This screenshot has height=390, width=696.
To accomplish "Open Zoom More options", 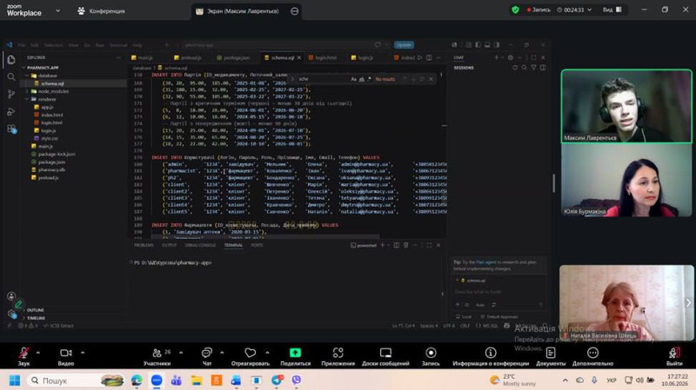I will click(592, 356).
